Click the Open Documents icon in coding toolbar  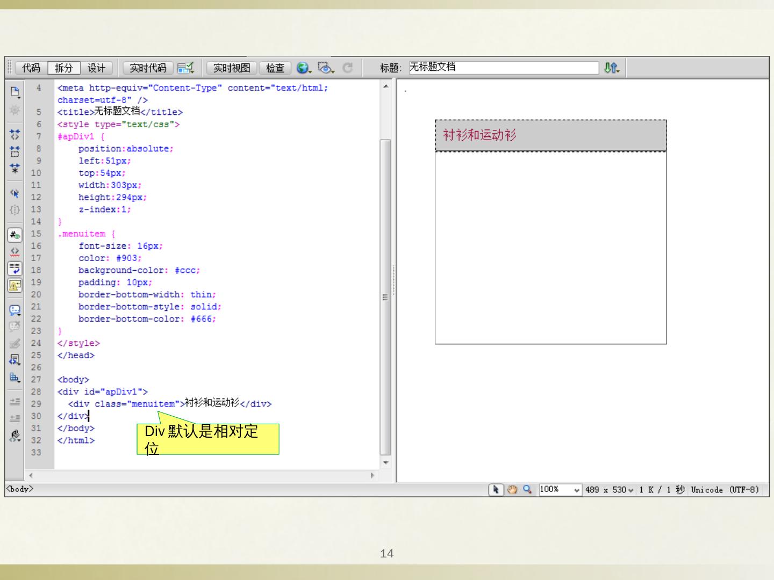15,92
